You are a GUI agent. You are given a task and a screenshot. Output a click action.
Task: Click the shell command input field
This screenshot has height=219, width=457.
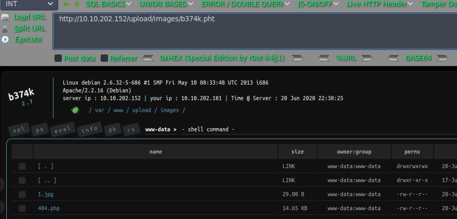pyautogui.click(x=319, y=129)
